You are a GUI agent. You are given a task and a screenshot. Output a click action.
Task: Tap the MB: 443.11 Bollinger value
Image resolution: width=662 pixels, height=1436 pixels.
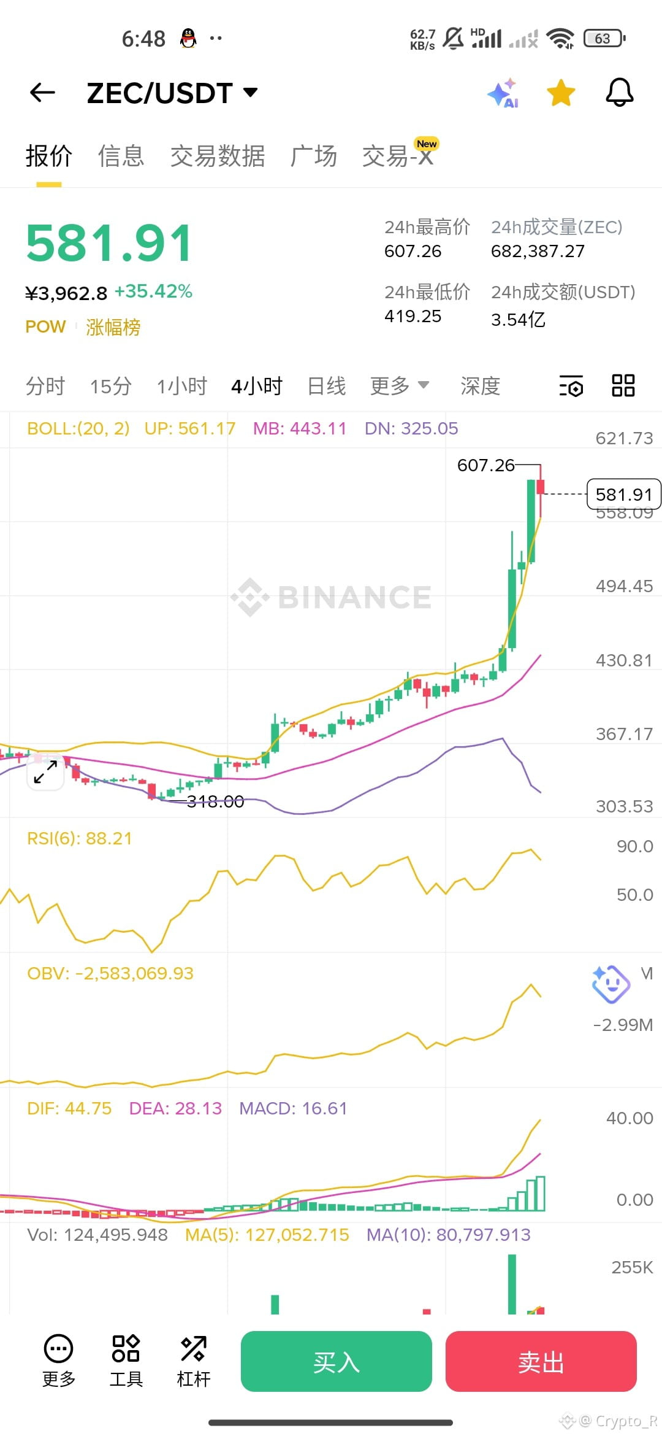[300, 428]
